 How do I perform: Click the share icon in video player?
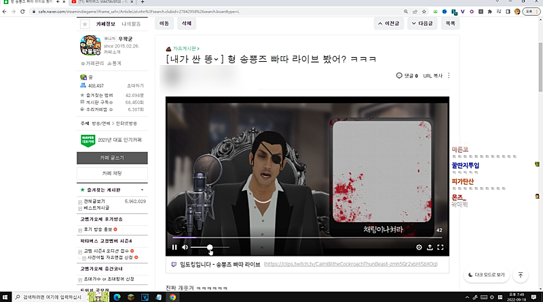(430, 248)
